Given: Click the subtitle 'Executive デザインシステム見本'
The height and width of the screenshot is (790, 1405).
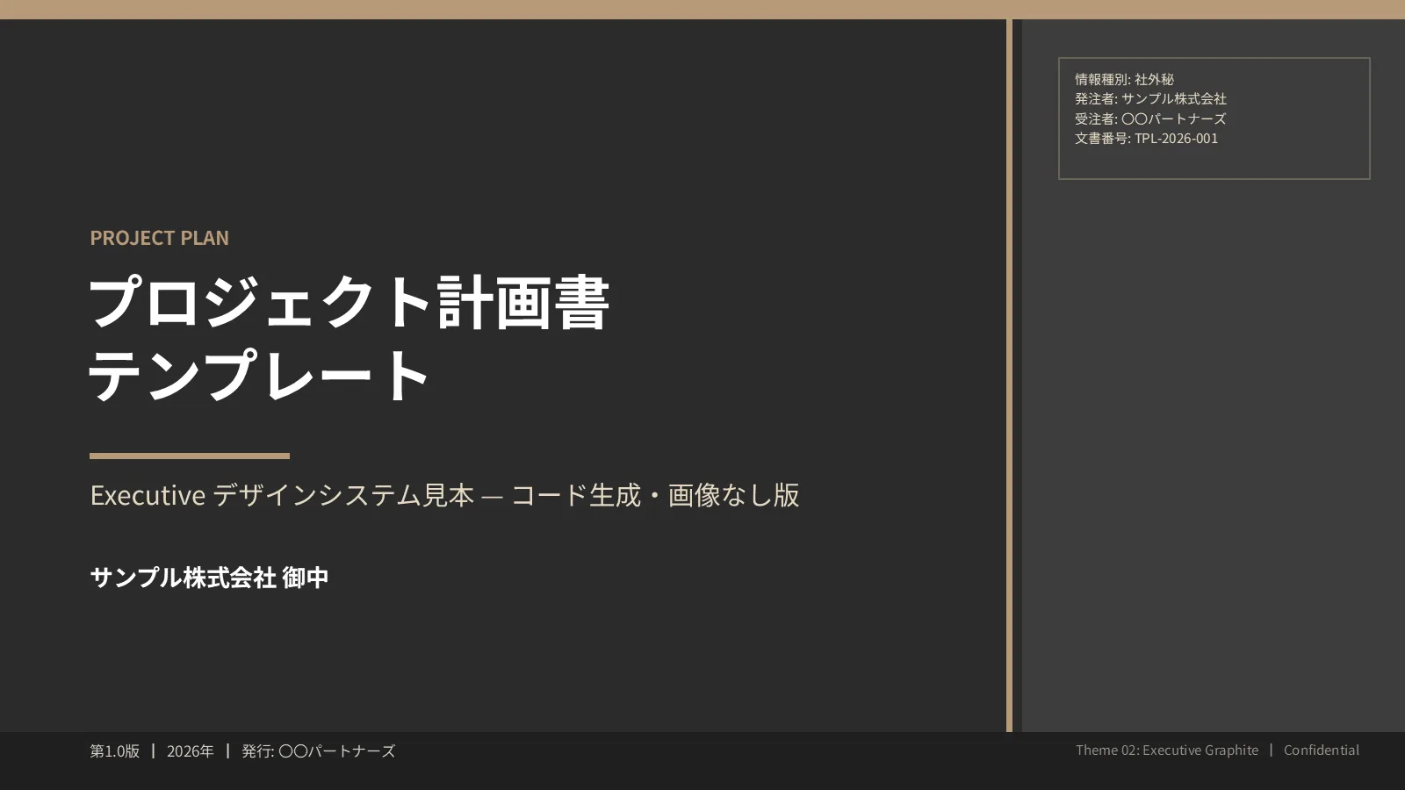Looking at the screenshot, I should tap(282, 495).
